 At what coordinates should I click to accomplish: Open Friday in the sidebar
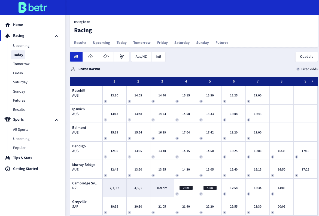tap(18, 73)
